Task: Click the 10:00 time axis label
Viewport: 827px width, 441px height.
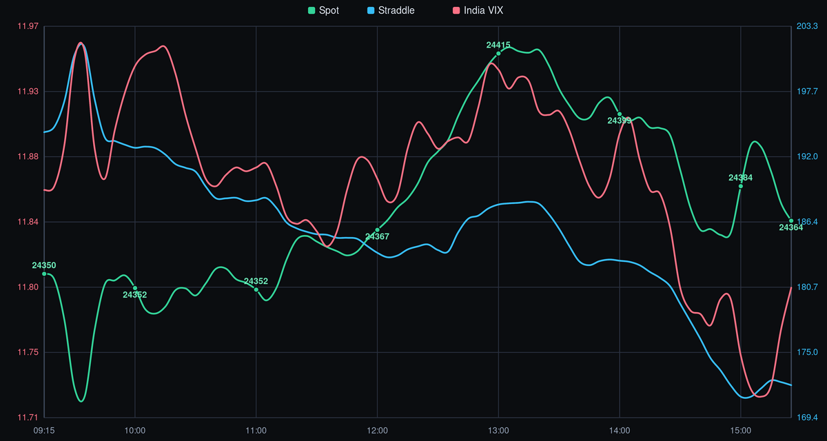Action: pyautogui.click(x=135, y=430)
